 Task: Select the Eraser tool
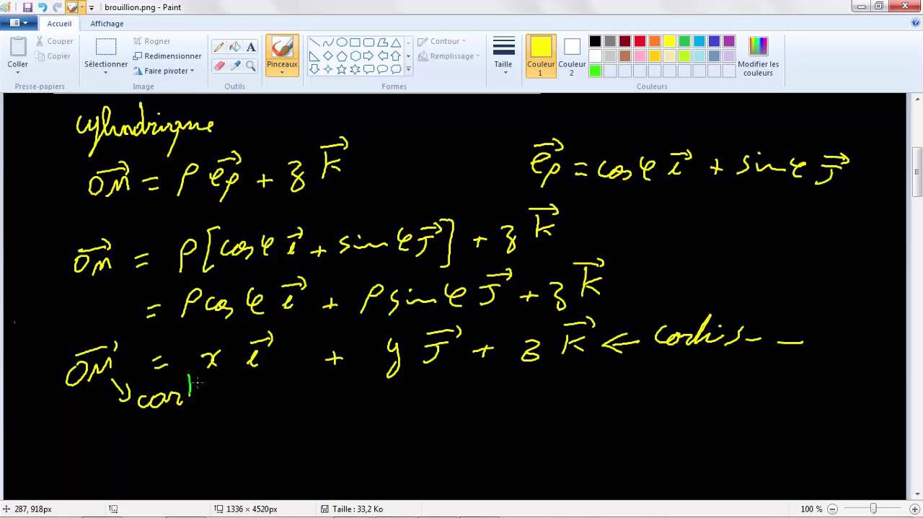click(219, 66)
